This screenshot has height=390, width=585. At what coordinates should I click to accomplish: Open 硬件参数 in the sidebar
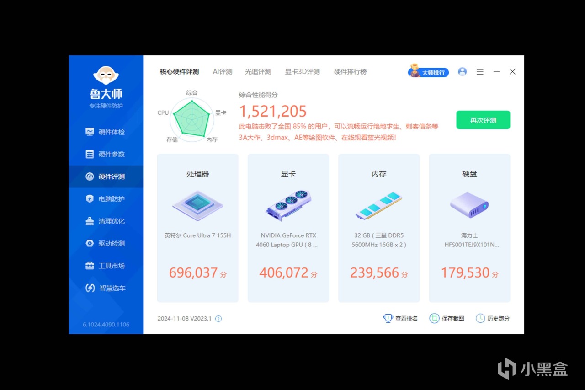click(x=106, y=154)
